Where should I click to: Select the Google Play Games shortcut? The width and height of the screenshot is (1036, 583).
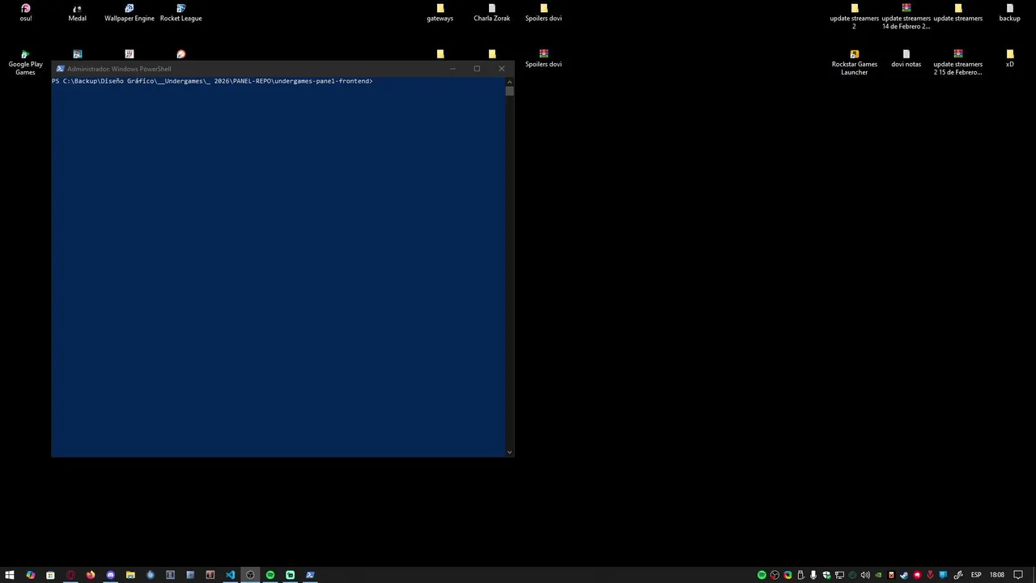tap(26, 63)
